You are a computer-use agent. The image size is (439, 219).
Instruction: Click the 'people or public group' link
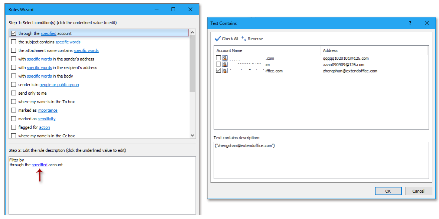(x=59, y=84)
